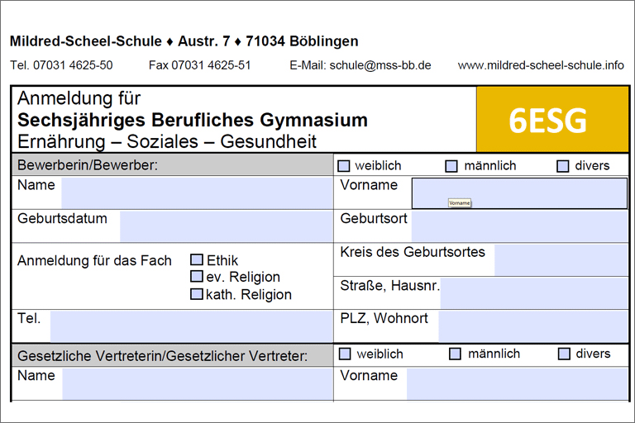Viewport: 635px width, 423px height.
Task: Click the yellow 6ESG badge
Action: click(x=547, y=119)
